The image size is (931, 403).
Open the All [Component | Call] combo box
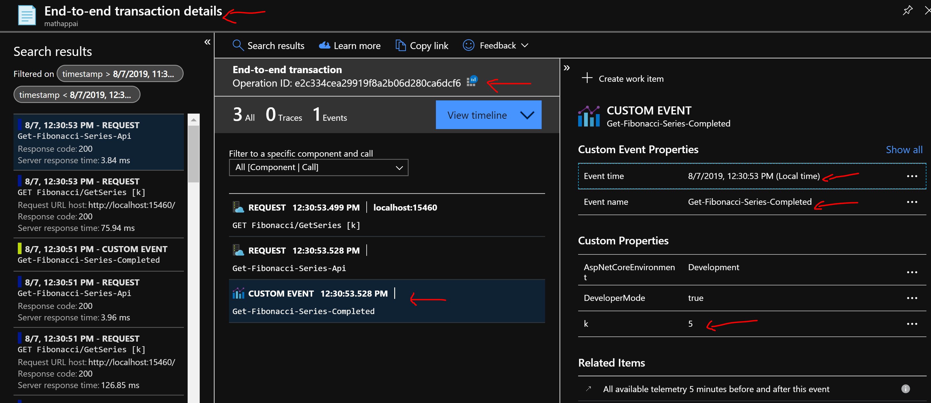tap(318, 168)
